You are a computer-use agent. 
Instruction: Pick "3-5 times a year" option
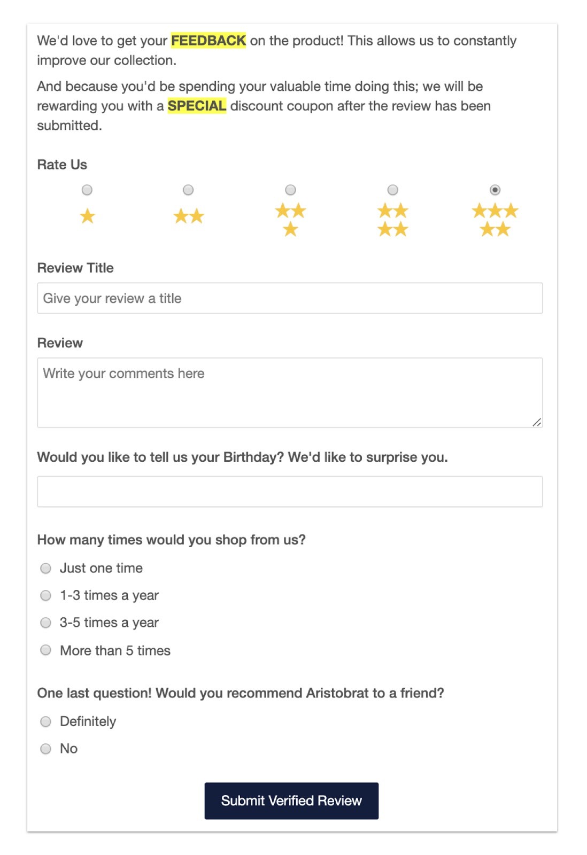point(46,623)
